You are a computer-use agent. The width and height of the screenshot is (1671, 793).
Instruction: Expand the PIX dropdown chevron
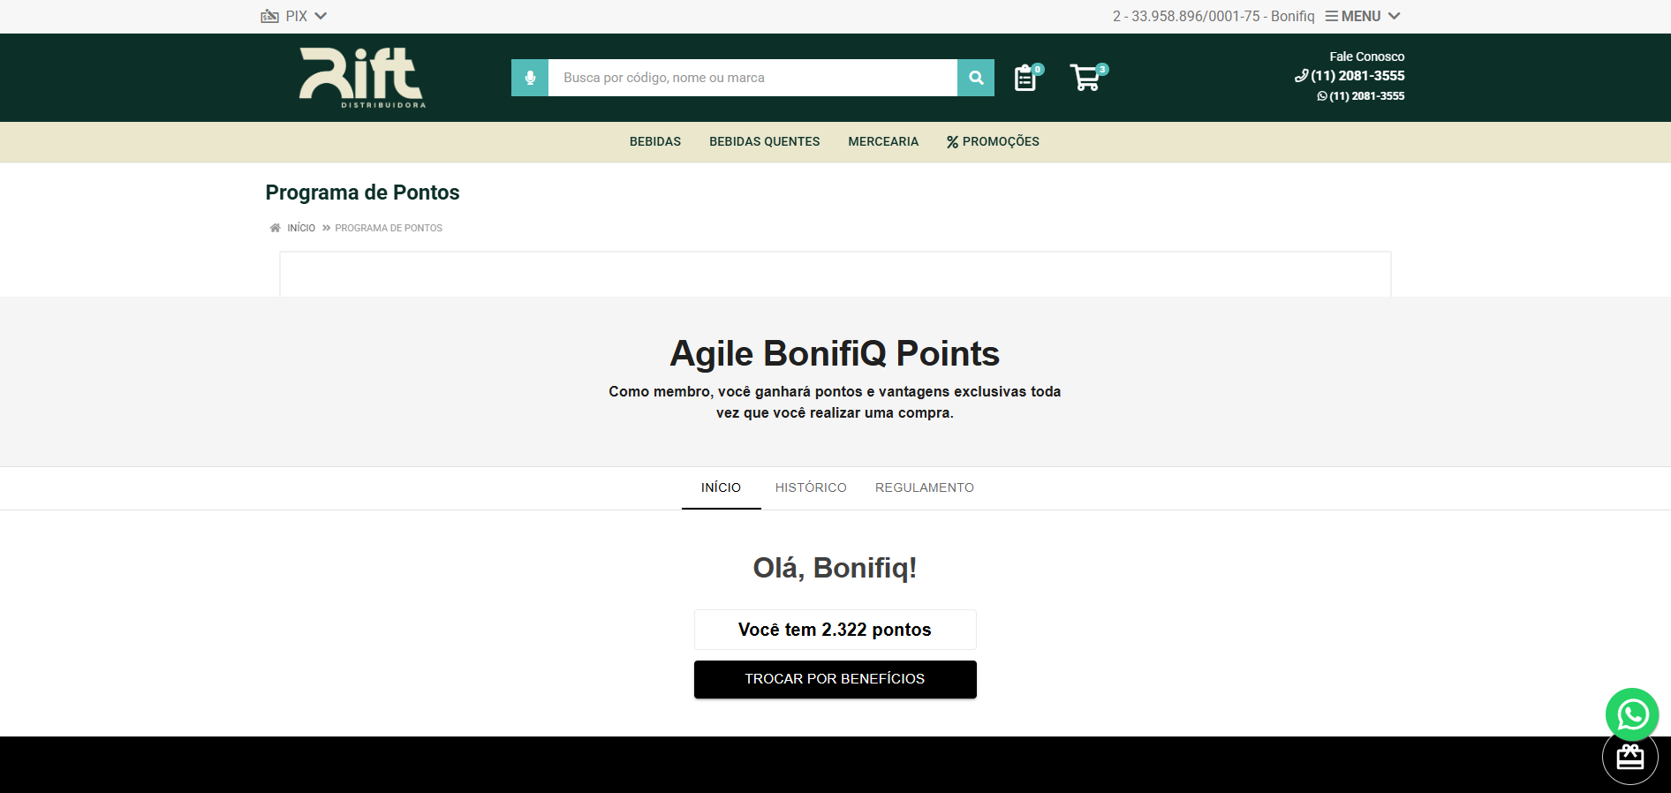coord(321,16)
